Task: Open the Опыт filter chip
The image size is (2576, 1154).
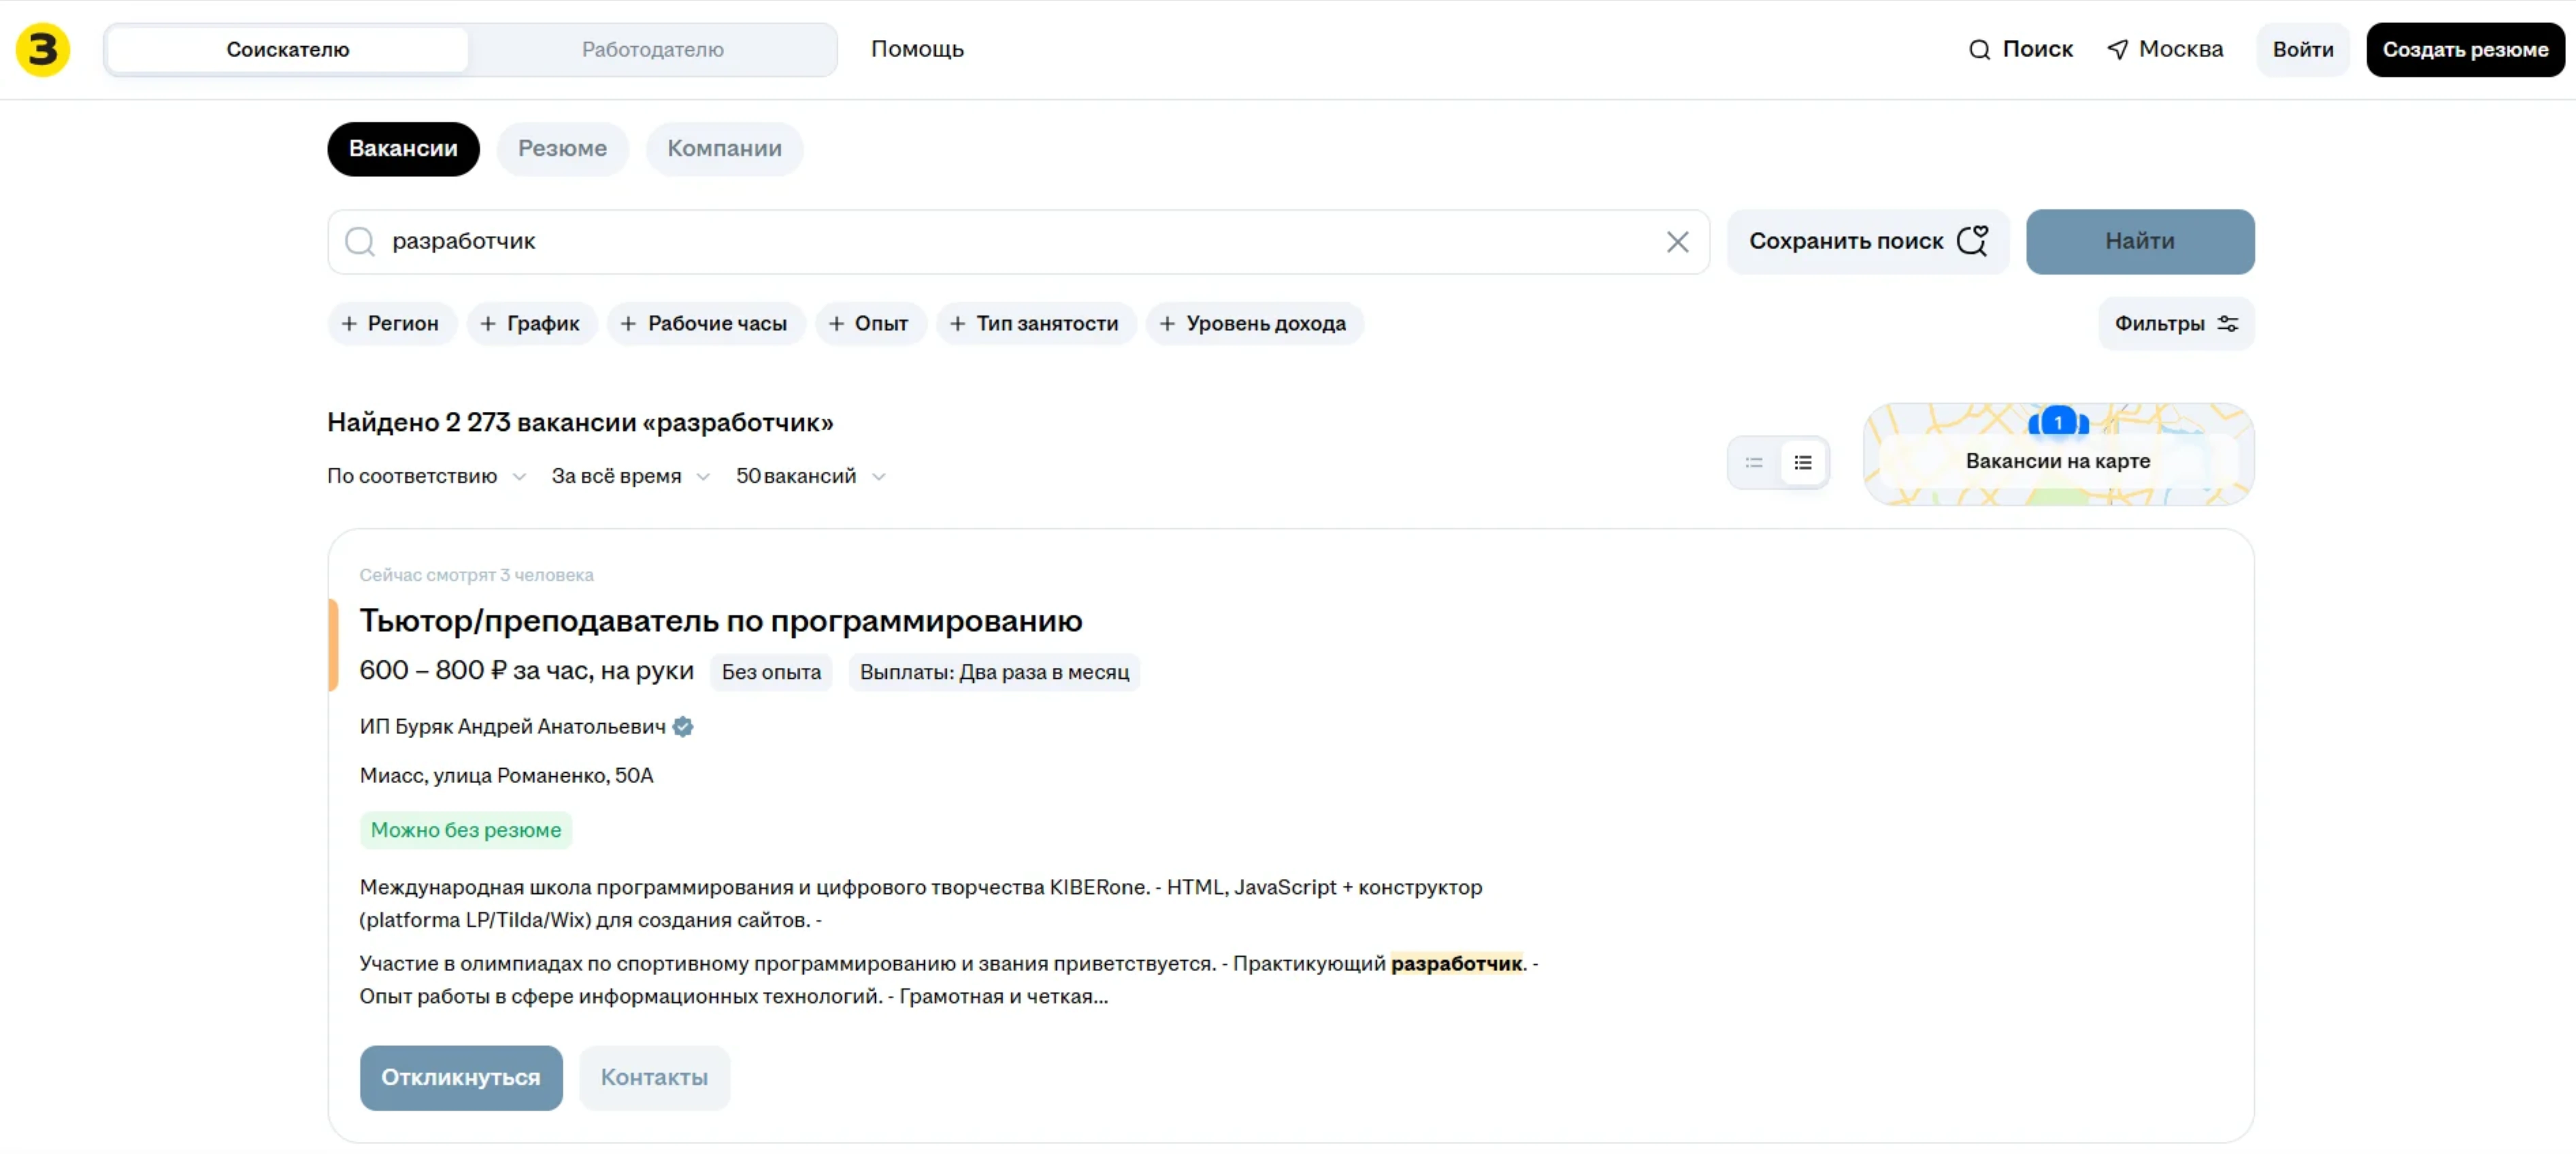Action: pos(871,324)
